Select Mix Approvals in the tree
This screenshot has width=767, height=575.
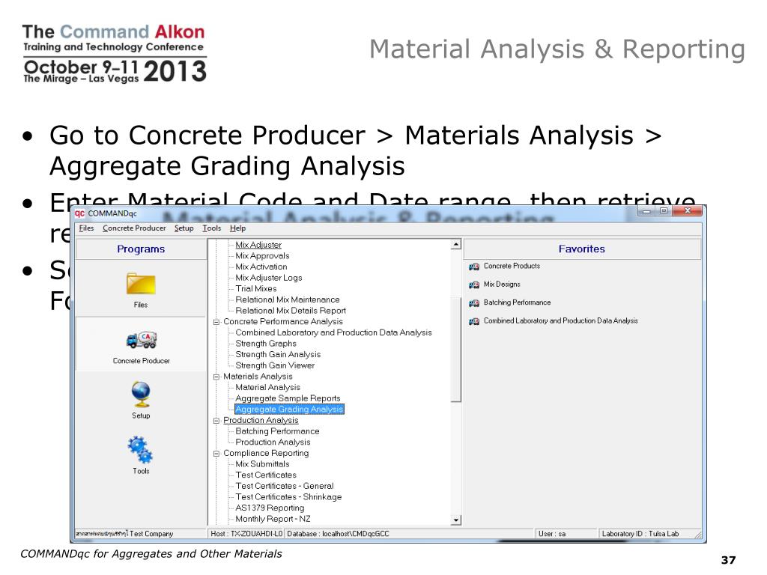point(262,256)
